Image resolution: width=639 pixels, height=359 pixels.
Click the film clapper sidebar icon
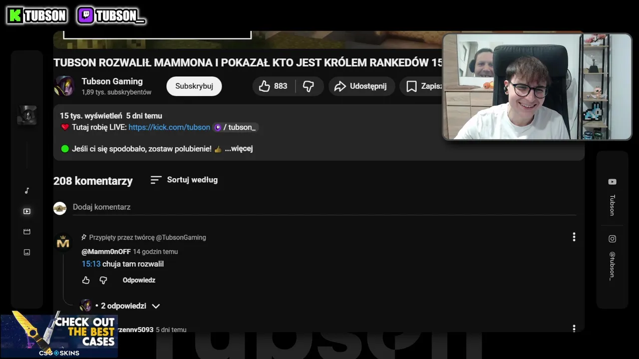point(27,232)
